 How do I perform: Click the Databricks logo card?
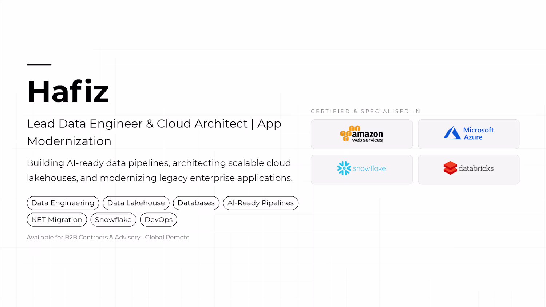coord(468,170)
